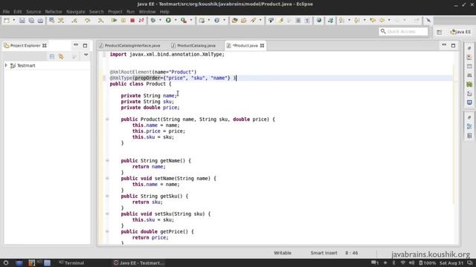Collapse the setName() fold marker

[x=107, y=178]
